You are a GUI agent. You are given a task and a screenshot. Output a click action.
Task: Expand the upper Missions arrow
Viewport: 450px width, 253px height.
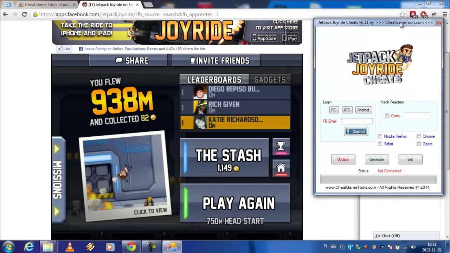(57, 149)
